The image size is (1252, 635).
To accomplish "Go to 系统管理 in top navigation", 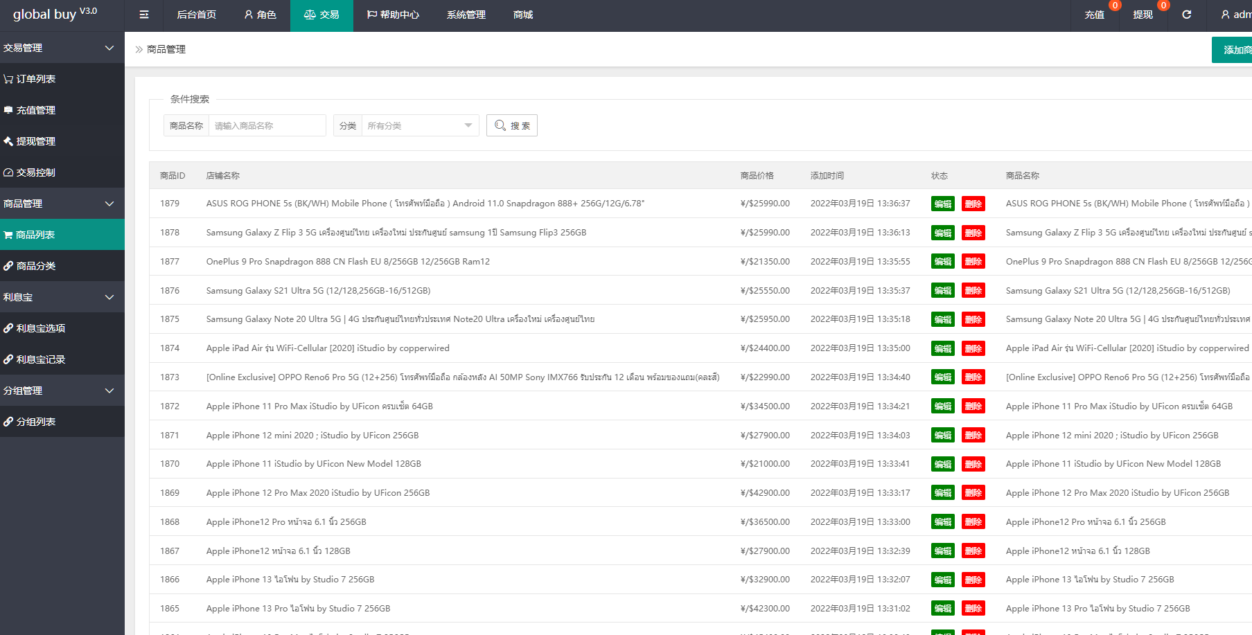I will click(466, 15).
